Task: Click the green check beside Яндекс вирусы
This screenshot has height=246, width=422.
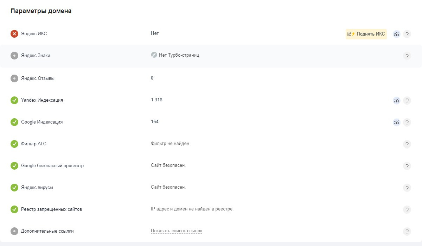Action: pyautogui.click(x=14, y=188)
